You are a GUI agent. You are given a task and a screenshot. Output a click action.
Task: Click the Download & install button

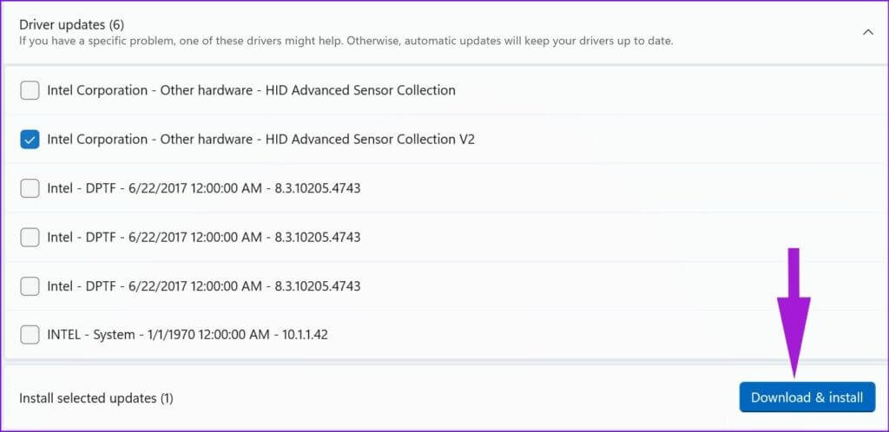click(807, 397)
